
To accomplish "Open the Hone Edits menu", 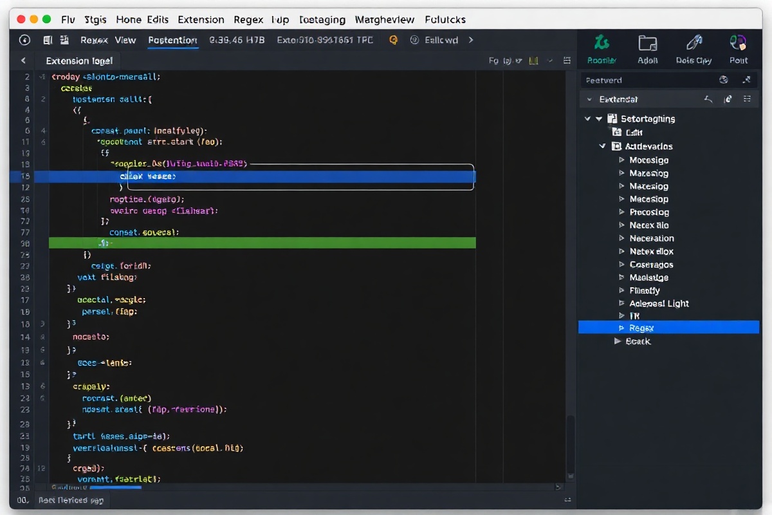I will coord(142,19).
